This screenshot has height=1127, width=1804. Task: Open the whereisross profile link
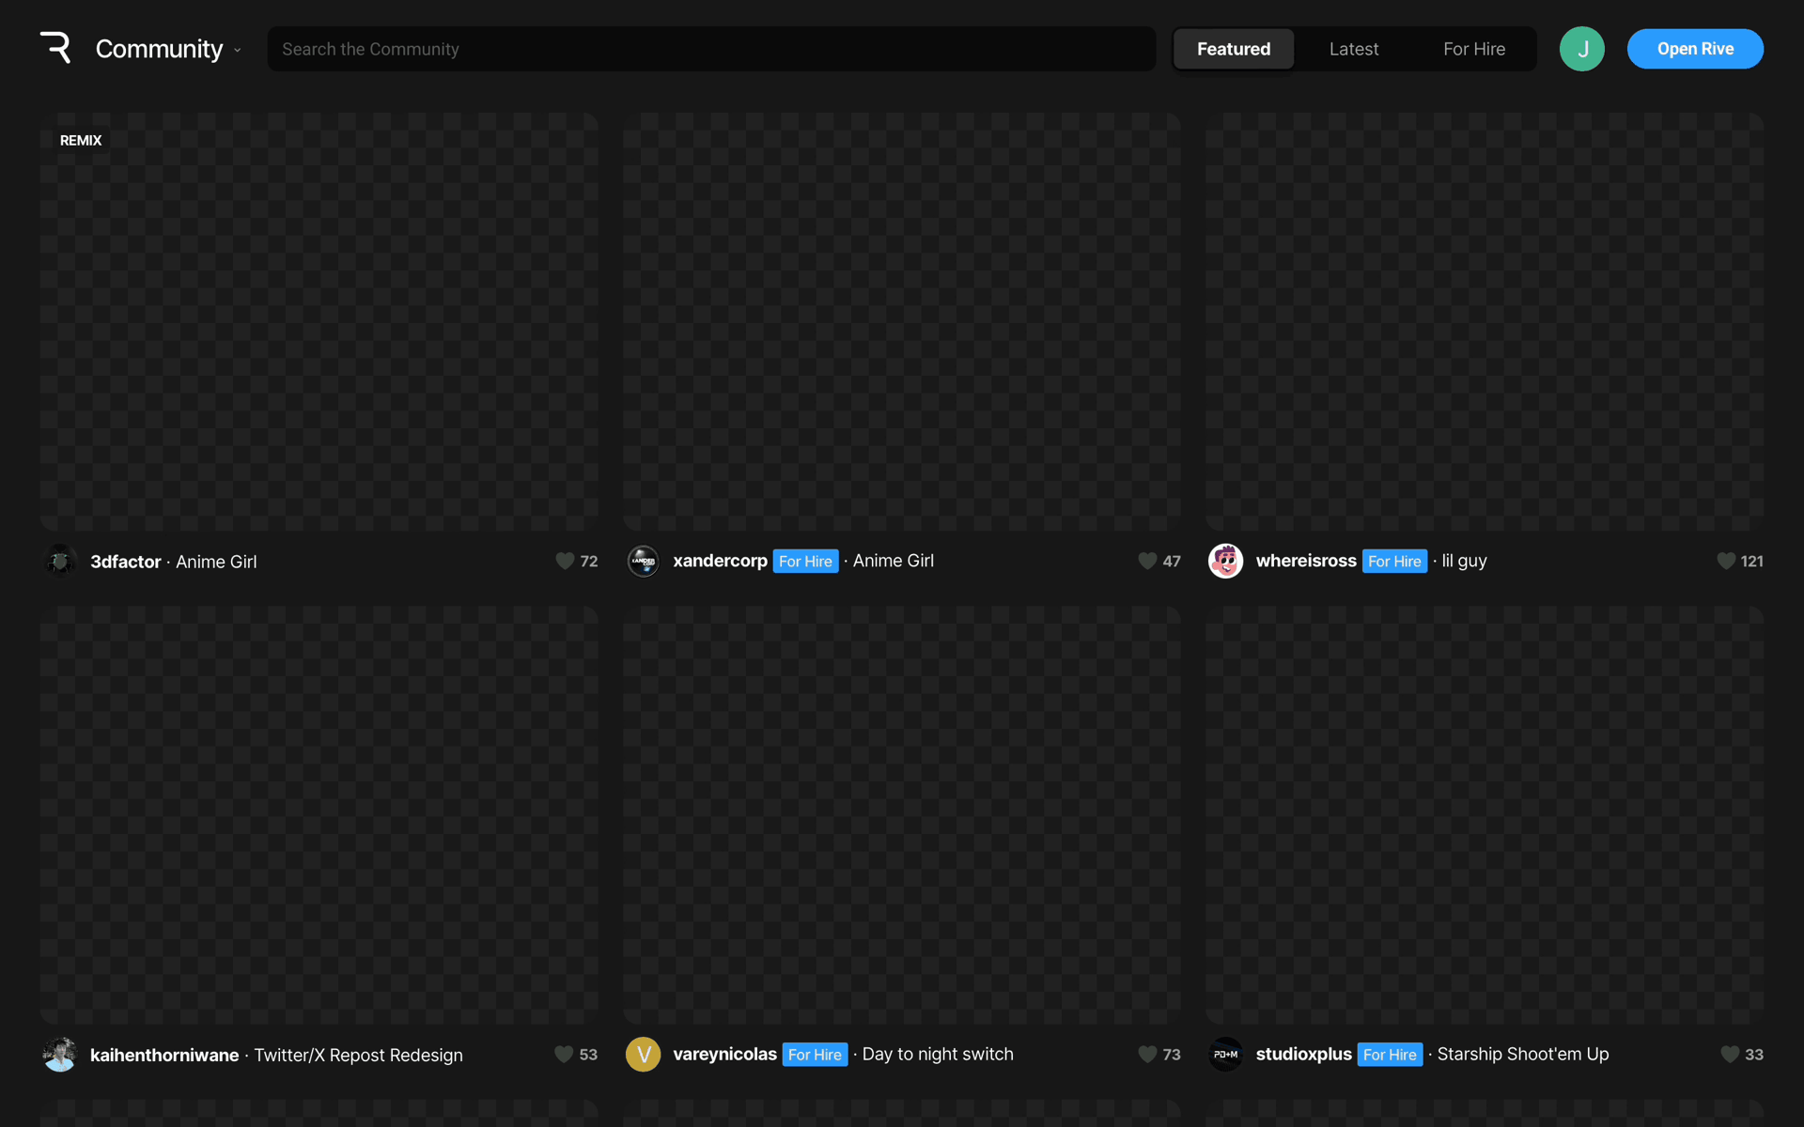[1306, 561]
